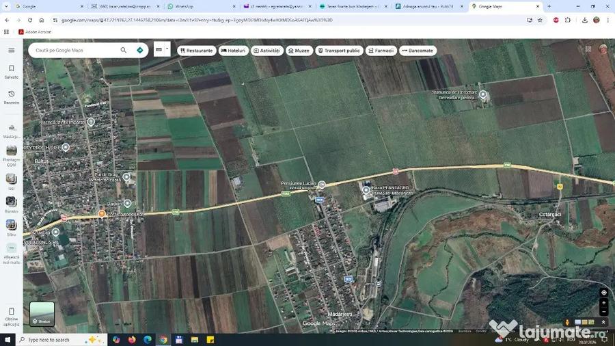
Task: Open the Chrome extensions puzzle icon
Action: pyautogui.click(x=568, y=20)
